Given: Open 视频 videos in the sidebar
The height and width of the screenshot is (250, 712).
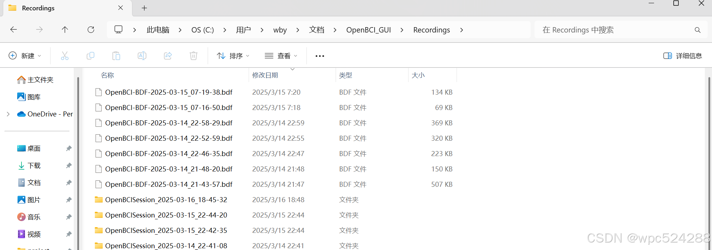Looking at the screenshot, I should point(29,234).
